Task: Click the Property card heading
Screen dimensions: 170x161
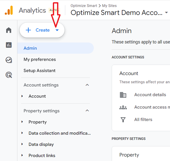Action: coord(129,155)
